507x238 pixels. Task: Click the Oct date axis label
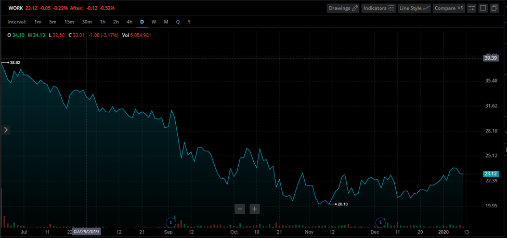(x=234, y=232)
